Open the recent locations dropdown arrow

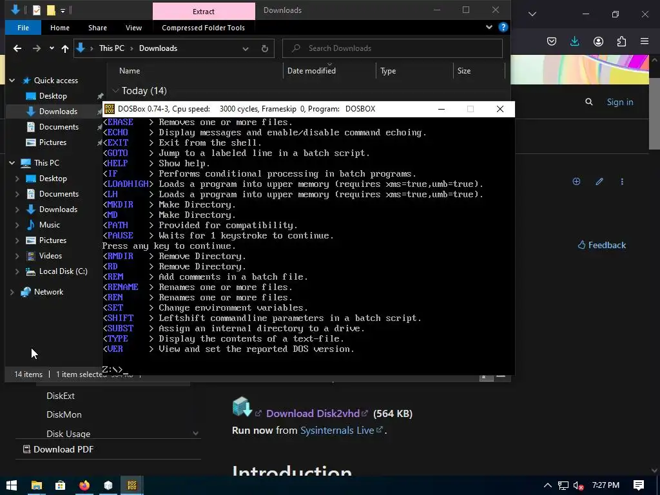52,48
